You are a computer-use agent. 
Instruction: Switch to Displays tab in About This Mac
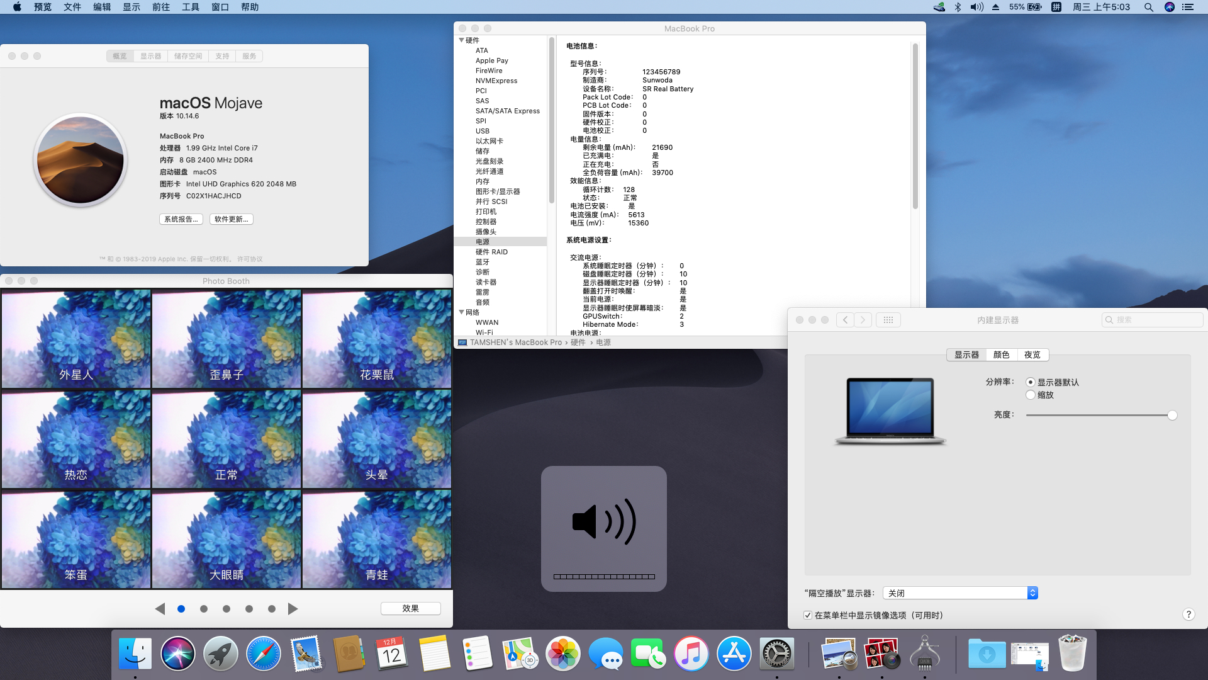coord(150,56)
